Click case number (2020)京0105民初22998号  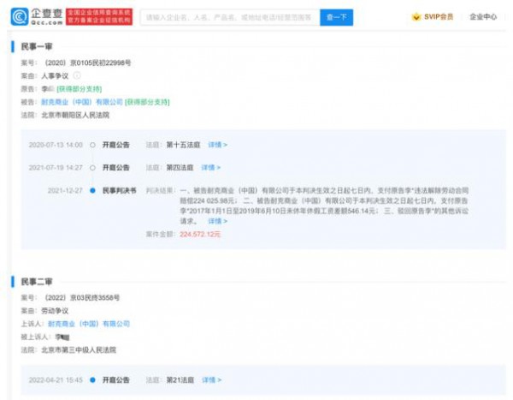click(x=86, y=63)
